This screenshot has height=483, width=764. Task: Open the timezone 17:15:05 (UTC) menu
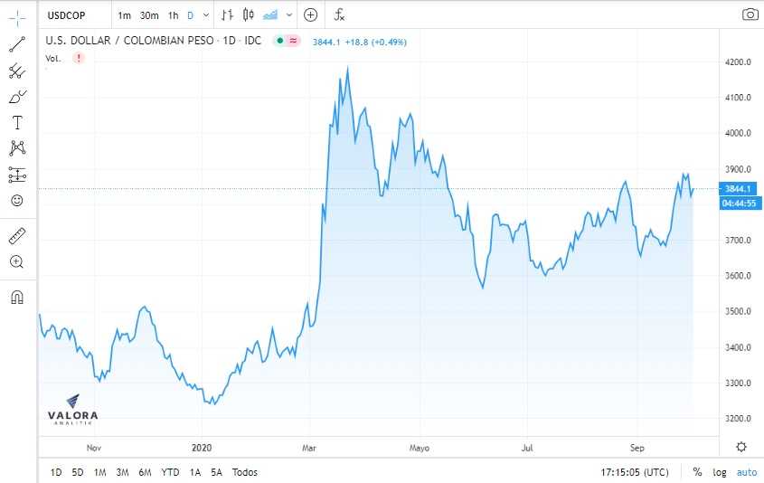click(635, 472)
